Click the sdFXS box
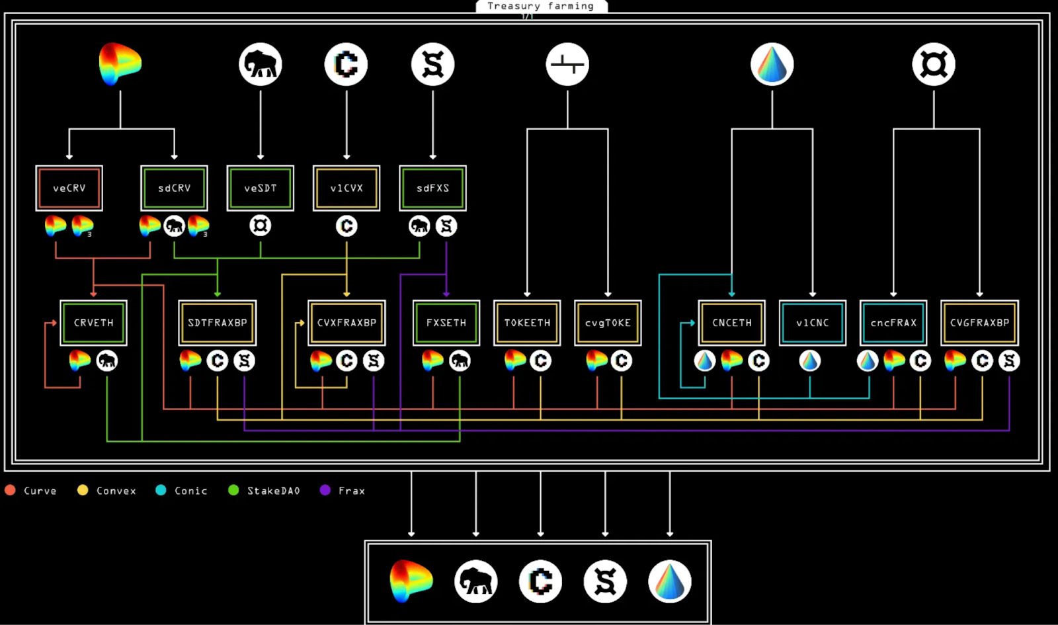This screenshot has height=625, width=1058. click(x=433, y=188)
